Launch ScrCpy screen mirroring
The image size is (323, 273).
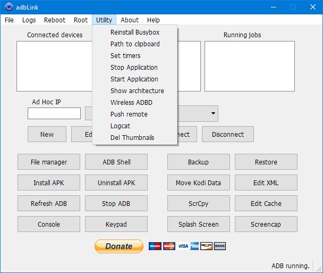tap(199, 203)
